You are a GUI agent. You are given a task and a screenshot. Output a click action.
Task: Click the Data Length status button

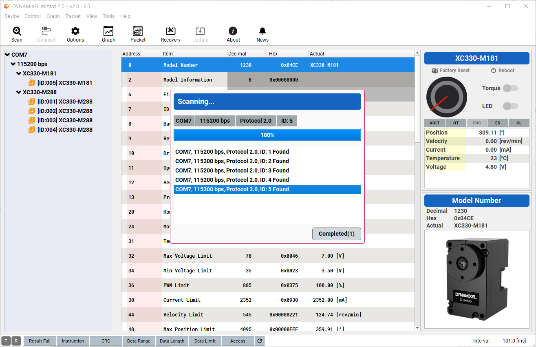point(172,341)
